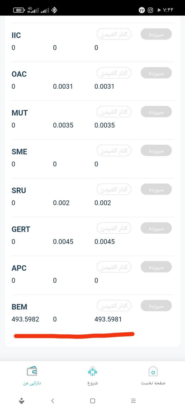The height and width of the screenshot is (412, 185).
Task: Click the کنار کشیدن button for APC
Action: (x=114, y=267)
